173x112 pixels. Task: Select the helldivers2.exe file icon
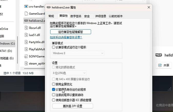[26, 21]
